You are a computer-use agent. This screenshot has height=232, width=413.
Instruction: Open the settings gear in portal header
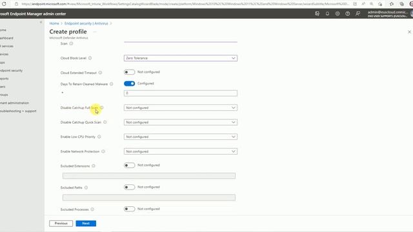click(x=337, y=14)
